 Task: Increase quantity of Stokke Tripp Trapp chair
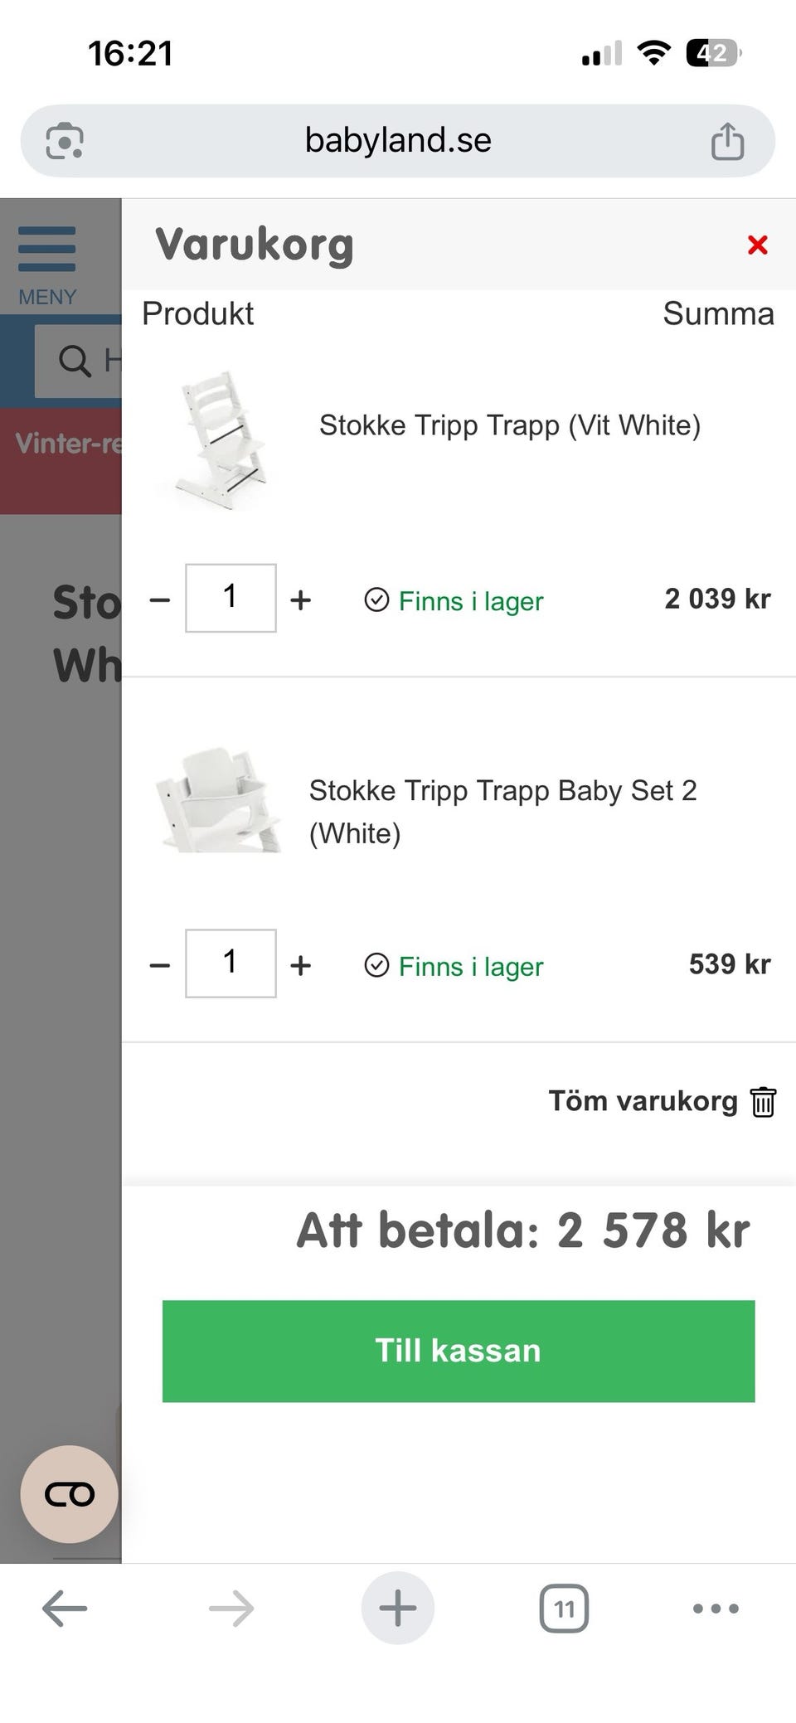301,599
